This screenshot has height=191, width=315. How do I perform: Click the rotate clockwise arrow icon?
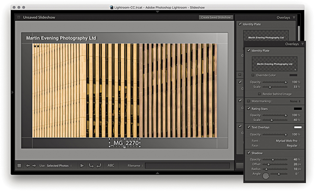[x=99, y=166]
